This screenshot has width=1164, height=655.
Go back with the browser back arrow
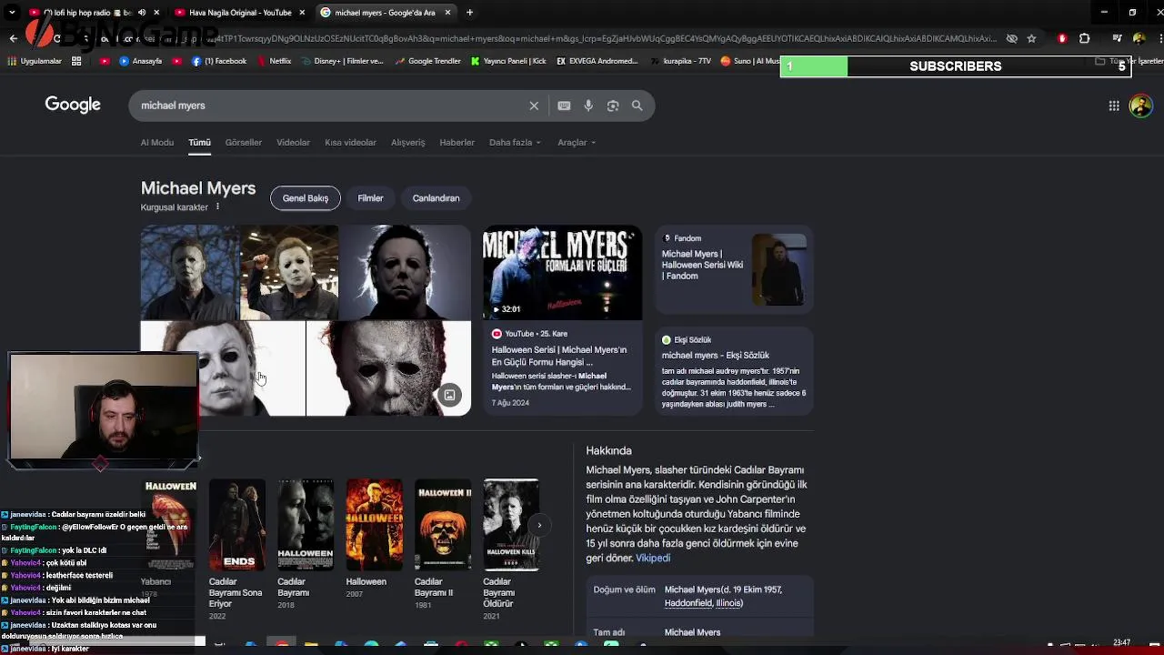point(13,38)
